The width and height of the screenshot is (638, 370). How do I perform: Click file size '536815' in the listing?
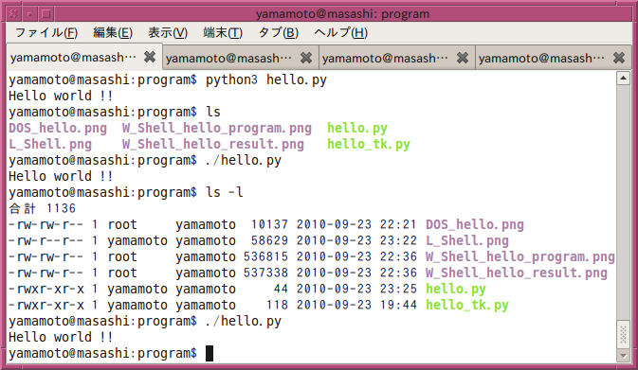coord(265,256)
